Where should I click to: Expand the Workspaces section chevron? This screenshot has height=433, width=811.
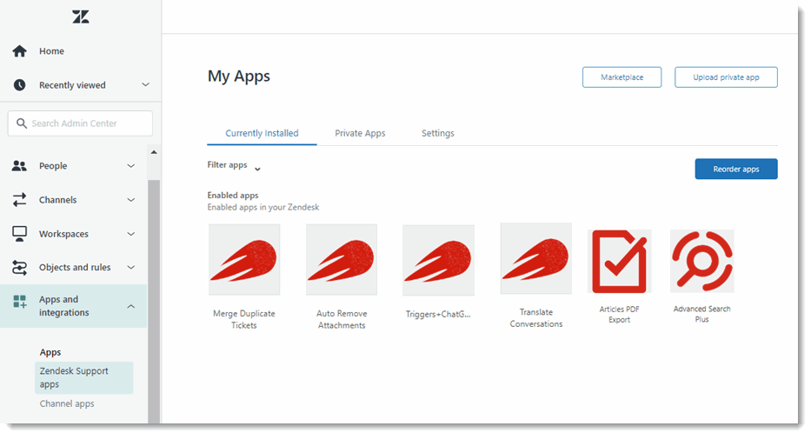pyautogui.click(x=131, y=234)
